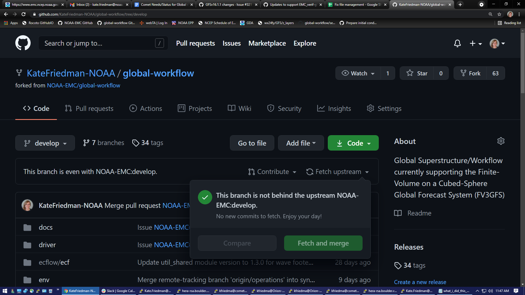Open a new browser tab
This screenshot has width=525, height=295.
pos(460,5)
